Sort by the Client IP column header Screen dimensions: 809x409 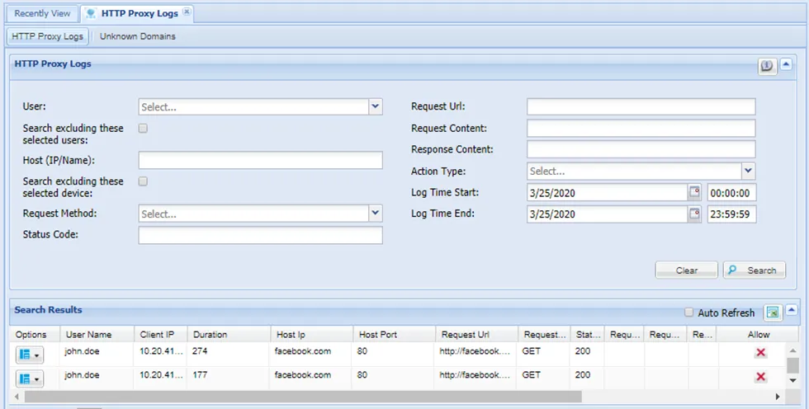point(160,334)
